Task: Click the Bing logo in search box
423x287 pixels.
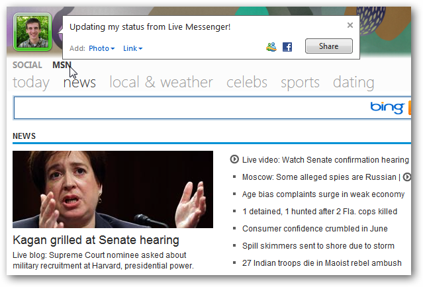Action: [x=387, y=108]
